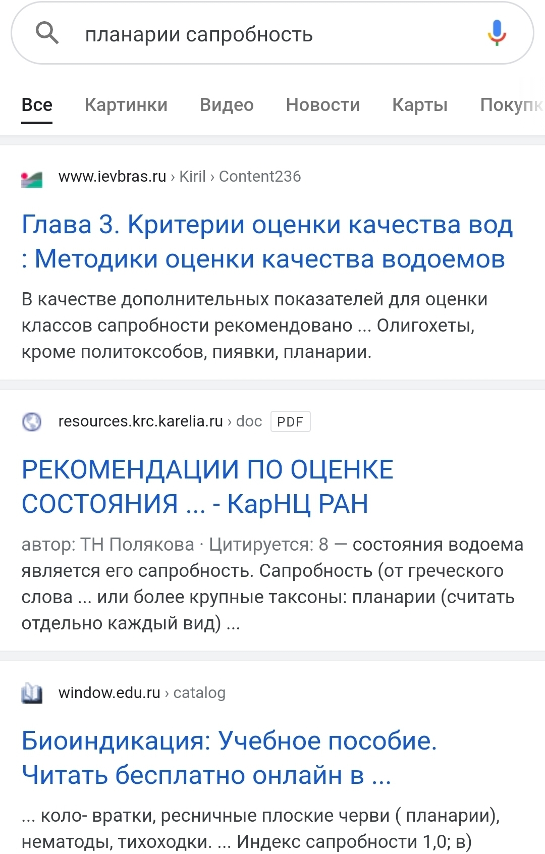Screen dimensions: 545x854
Task: Tap the search magnifier icon
Action: [x=47, y=33]
